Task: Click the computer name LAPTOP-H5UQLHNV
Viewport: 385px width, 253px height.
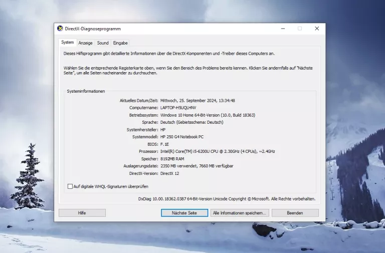Action: tap(178, 108)
